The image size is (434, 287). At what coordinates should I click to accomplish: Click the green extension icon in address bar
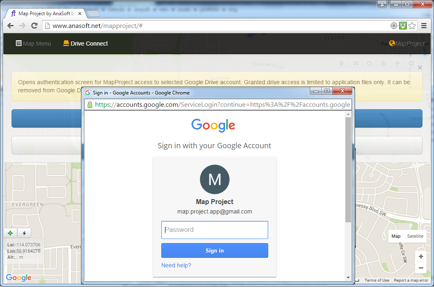pos(403,26)
